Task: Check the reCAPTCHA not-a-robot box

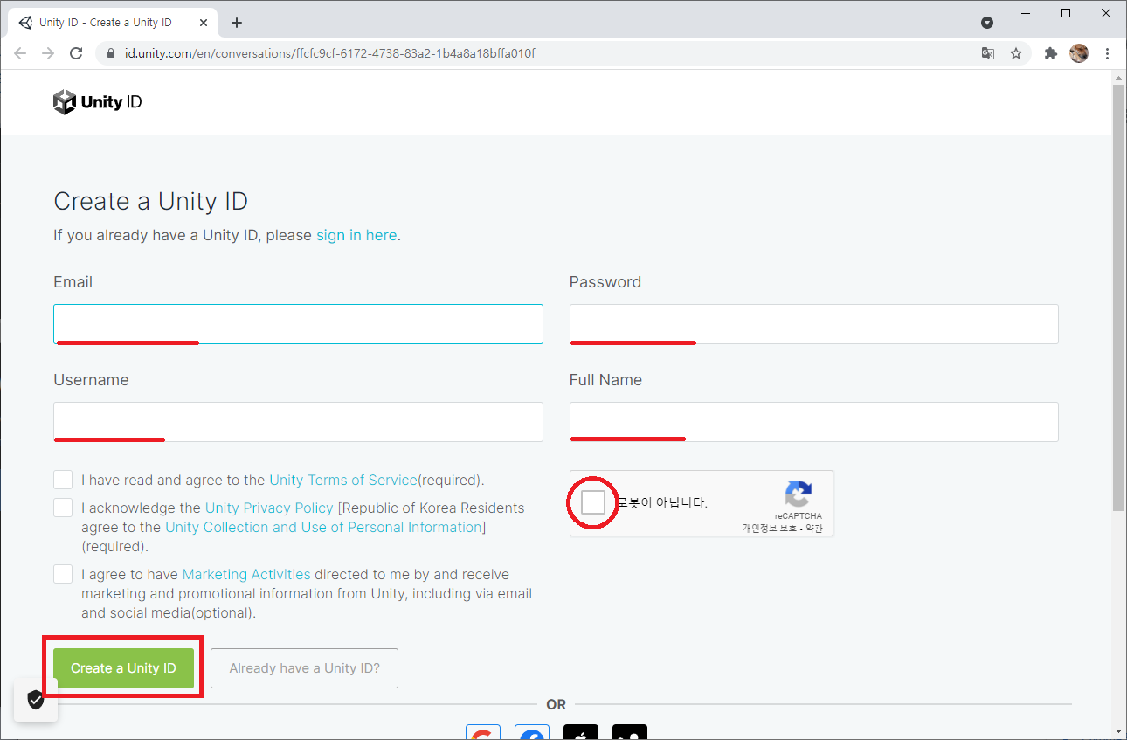Action: point(593,503)
